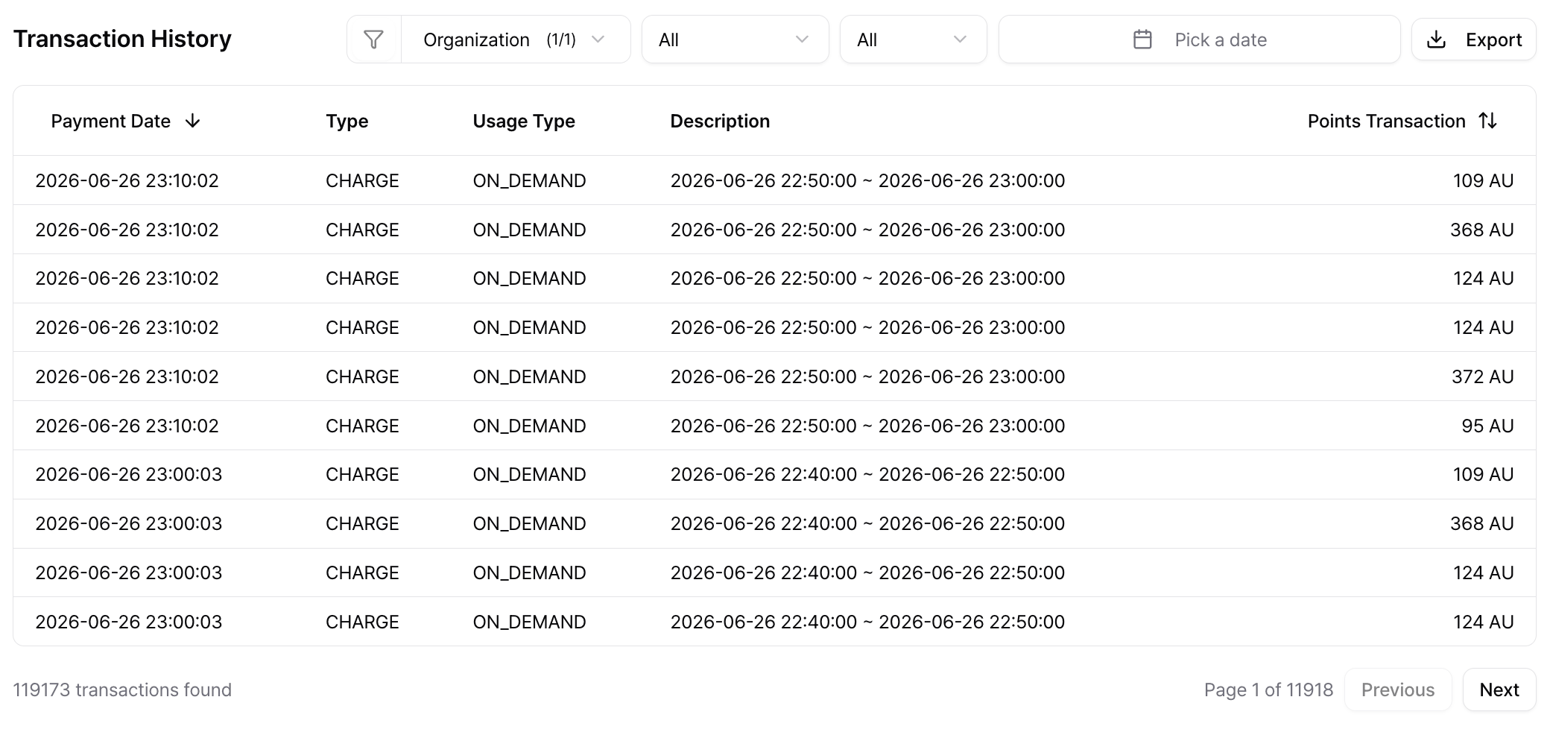Click the Usage Type column header
This screenshot has height=735, width=1550.
pyautogui.click(x=524, y=122)
